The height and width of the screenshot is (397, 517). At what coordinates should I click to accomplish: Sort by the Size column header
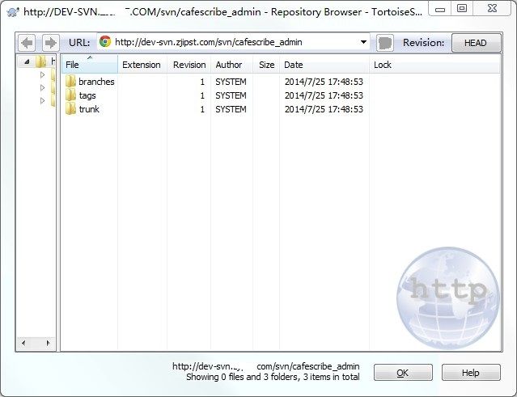tap(266, 65)
